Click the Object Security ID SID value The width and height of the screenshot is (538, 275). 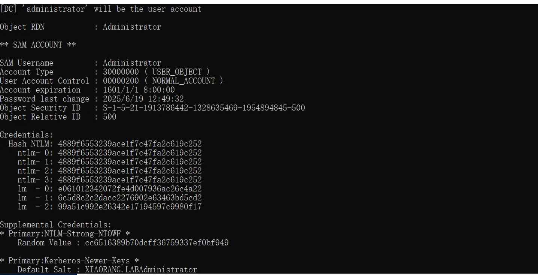(x=204, y=108)
